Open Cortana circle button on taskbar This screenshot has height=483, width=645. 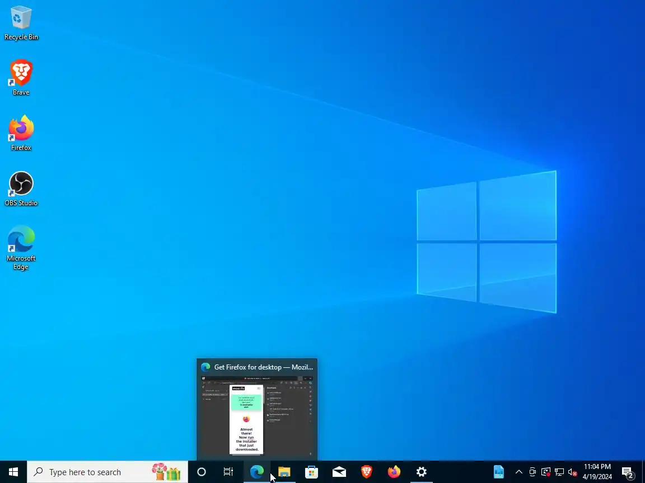[x=202, y=472]
